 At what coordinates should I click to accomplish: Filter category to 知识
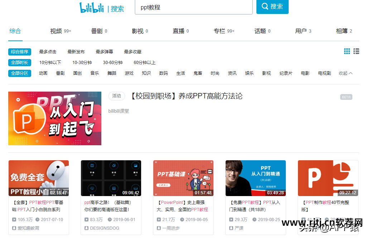146,73
